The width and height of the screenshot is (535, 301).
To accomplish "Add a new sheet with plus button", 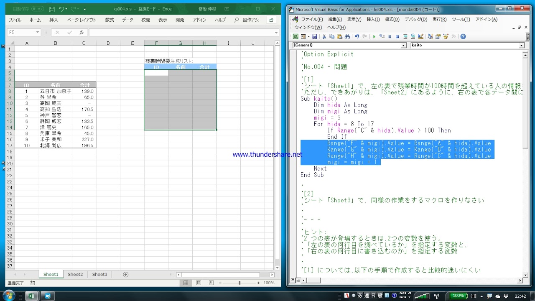I will tap(125, 275).
